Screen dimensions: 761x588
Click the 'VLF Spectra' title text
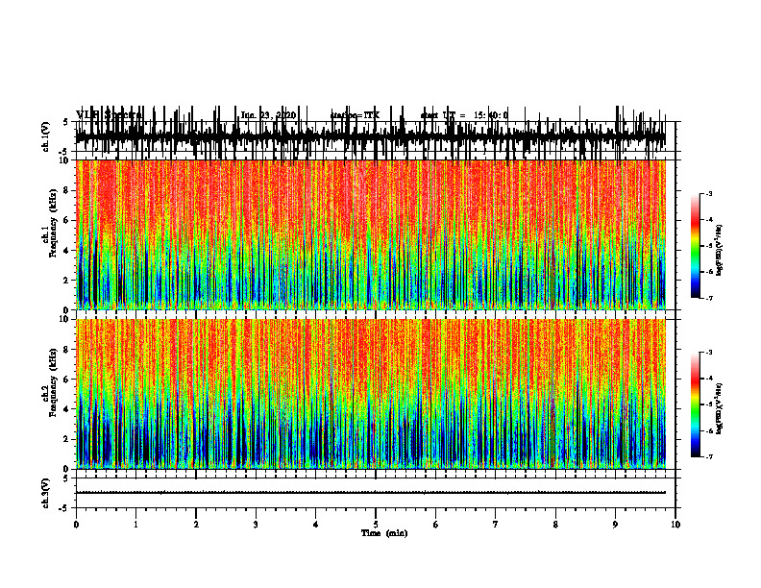point(109,115)
